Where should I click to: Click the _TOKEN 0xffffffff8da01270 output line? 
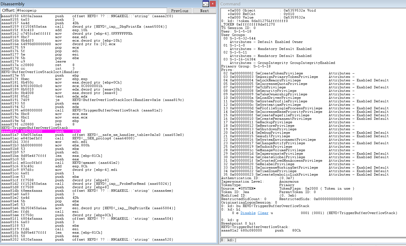pos(248,24)
